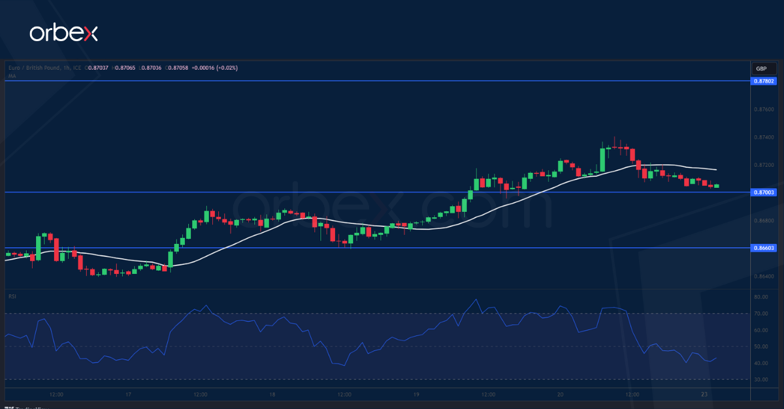This screenshot has height=409, width=784.
Task: Click the 12:00 label on the time axis
Action: click(56, 395)
